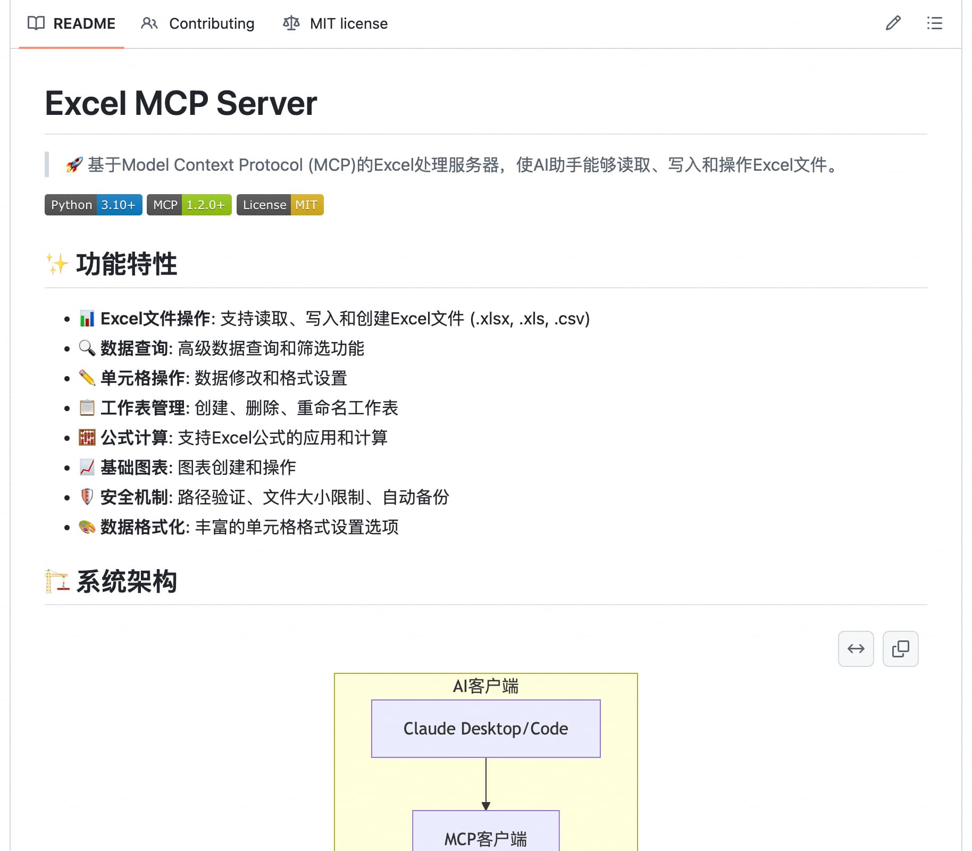This screenshot has height=851, width=972.
Task: Click the 工作表管理 feature line
Action: click(239, 408)
